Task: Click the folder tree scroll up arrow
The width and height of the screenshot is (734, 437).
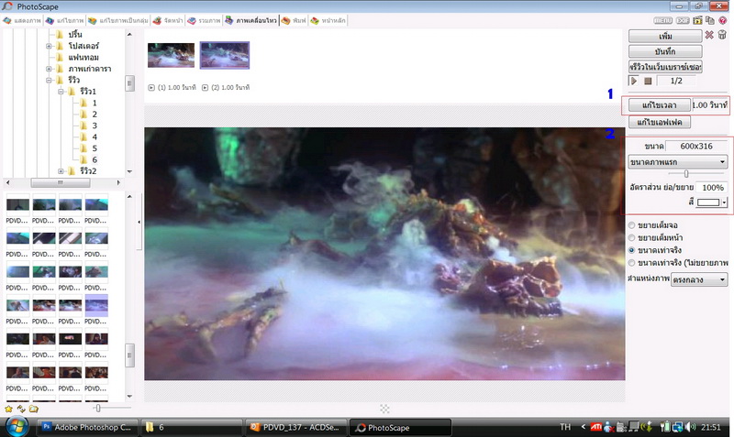Action: (129, 34)
